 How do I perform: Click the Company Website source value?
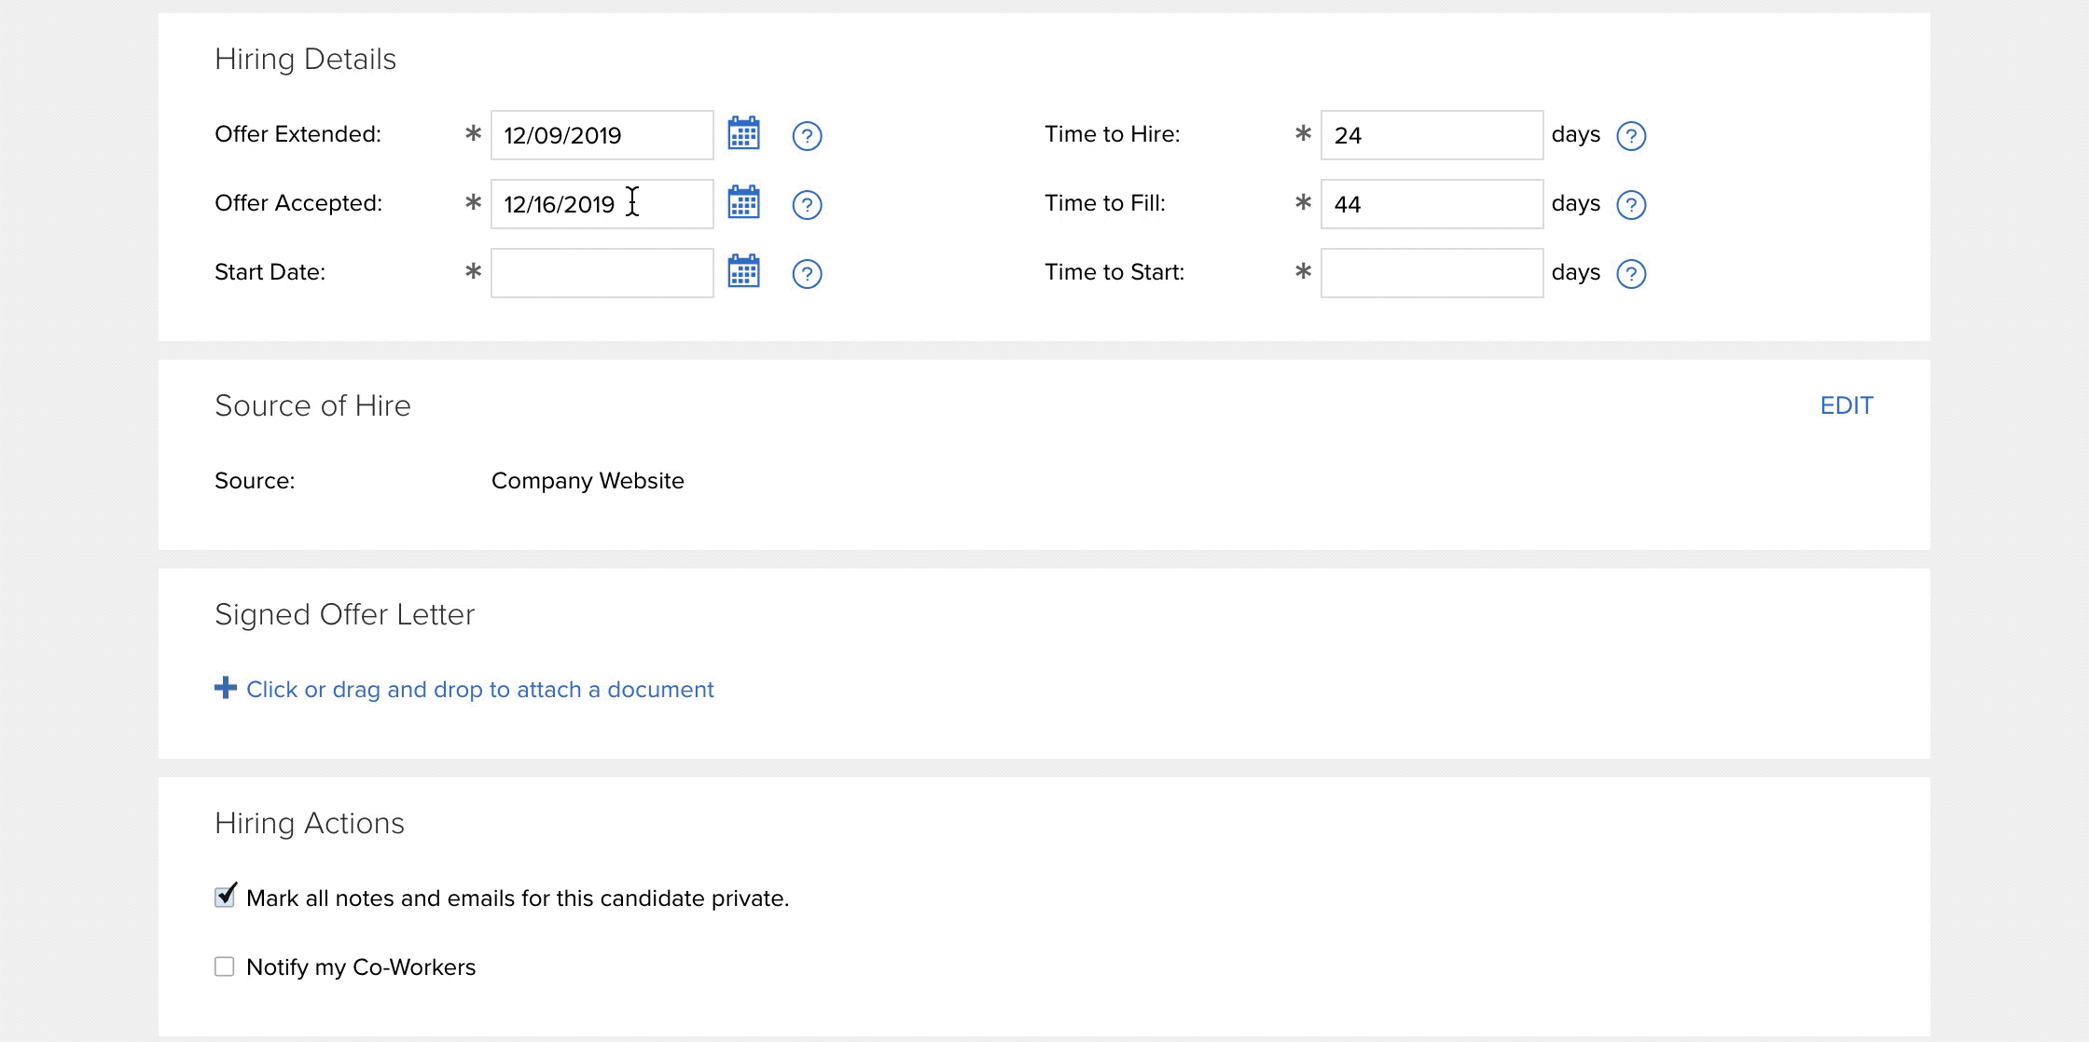(588, 481)
